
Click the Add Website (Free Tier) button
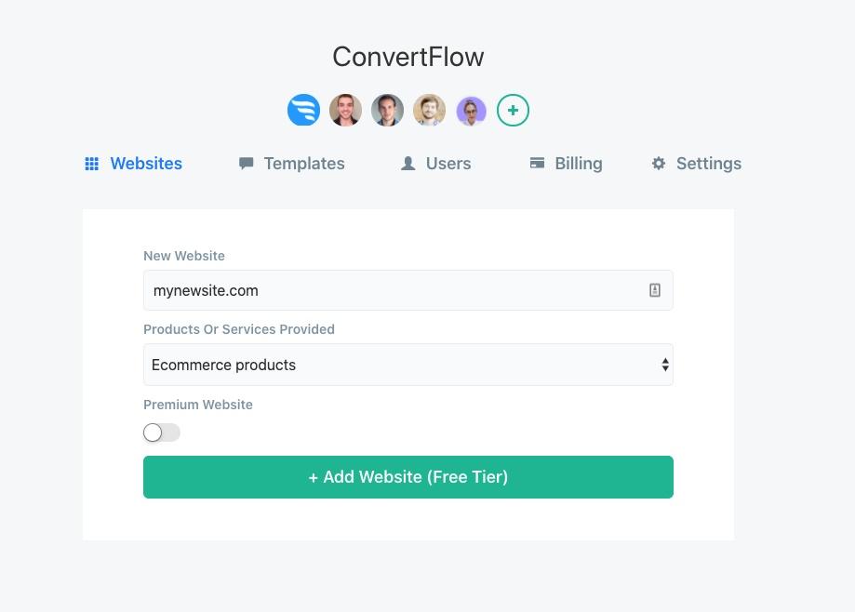click(x=407, y=477)
